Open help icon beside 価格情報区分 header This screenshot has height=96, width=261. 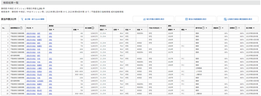pyautogui.click(x=21, y=28)
